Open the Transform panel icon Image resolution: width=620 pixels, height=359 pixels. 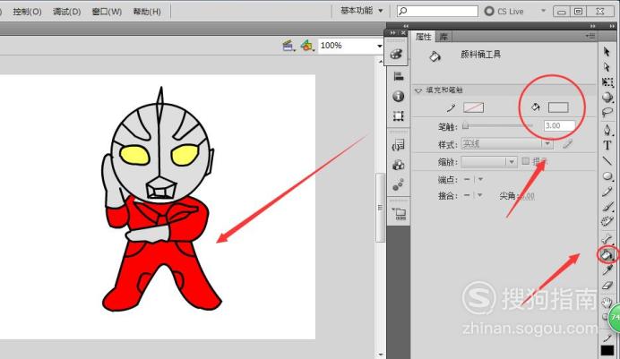tap(398, 115)
